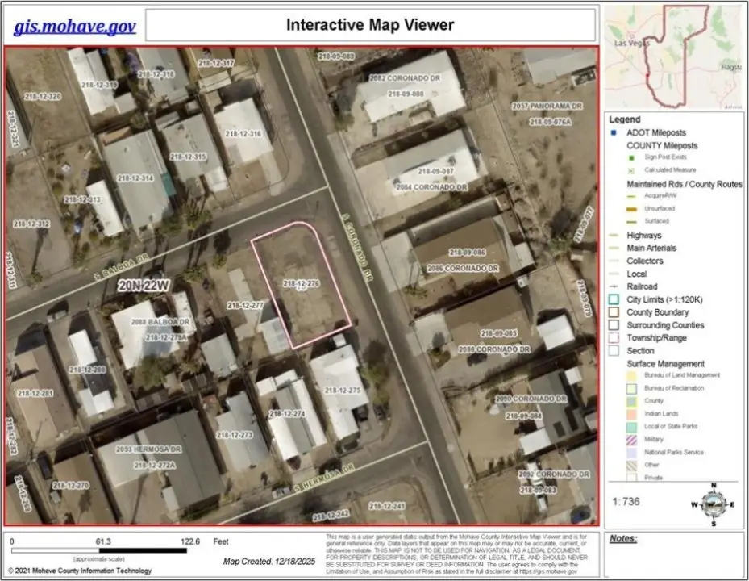749x581 pixels.
Task: Click the Railroad line symbol in legend
Action: click(x=614, y=286)
